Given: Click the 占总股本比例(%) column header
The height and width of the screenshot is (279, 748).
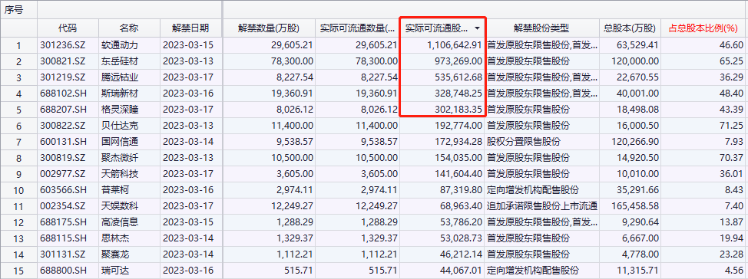Looking at the screenshot, I should click(704, 28).
